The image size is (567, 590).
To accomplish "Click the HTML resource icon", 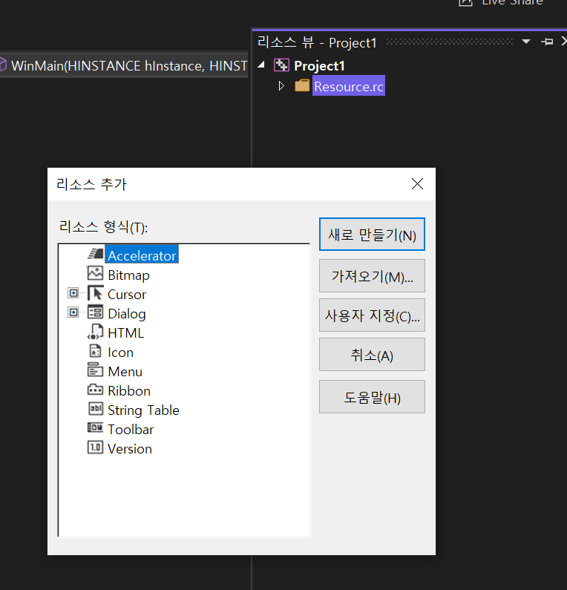I will tap(95, 332).
